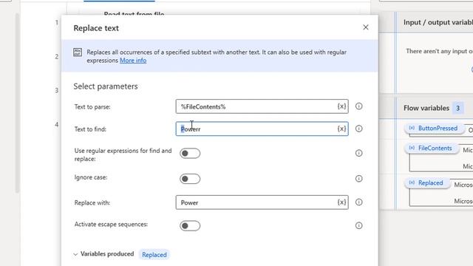473x266 pixels.
Task: Show info for Text to parse
Action: click(358, 106)
